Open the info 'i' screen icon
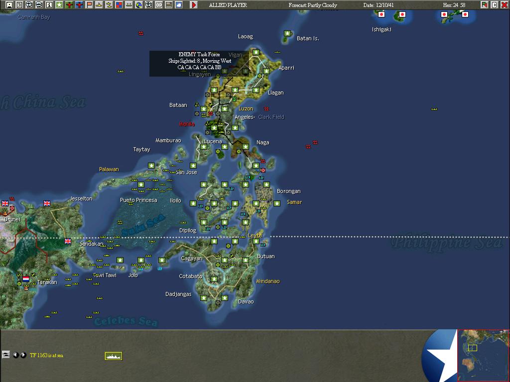510x382 pixels. (49, 5)
